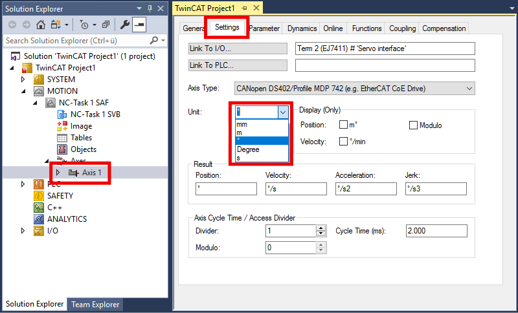
Task: Expand the SYSTEM tree node
Action: (x=23, y=79)
